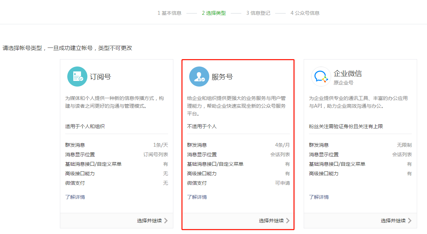Open 了解详情 link under 订阅号
427x234 pixels.
tap(75, 197)
